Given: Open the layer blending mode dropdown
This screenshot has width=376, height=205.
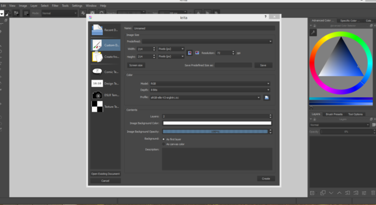Looking at the screenshot, I should [340, 125].
